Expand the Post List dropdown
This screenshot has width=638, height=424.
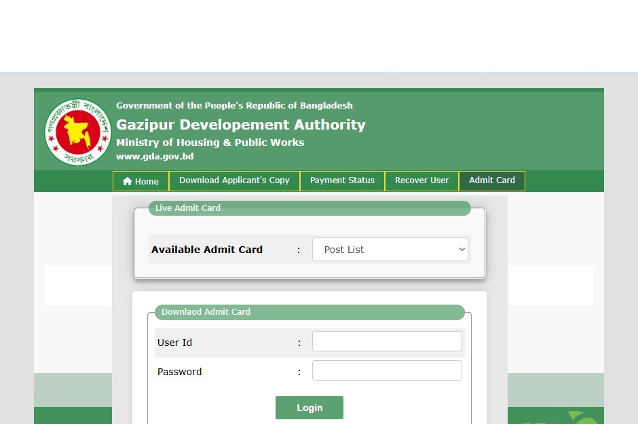click(x=390, y=250)
